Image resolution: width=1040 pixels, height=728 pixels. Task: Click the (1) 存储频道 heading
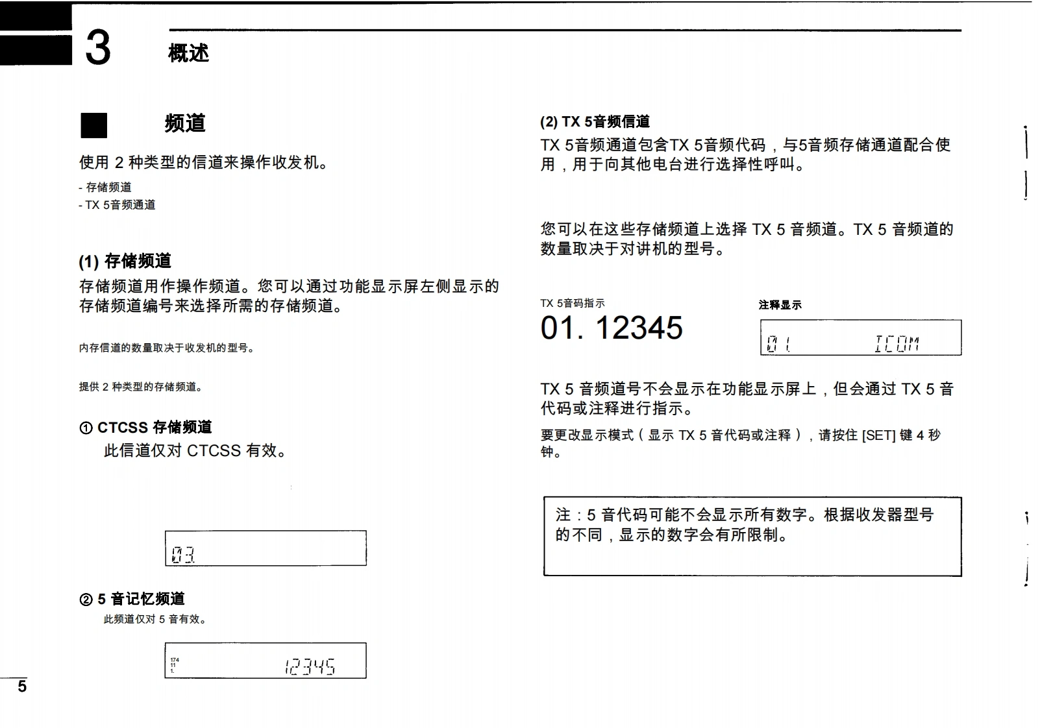point(125,261)
